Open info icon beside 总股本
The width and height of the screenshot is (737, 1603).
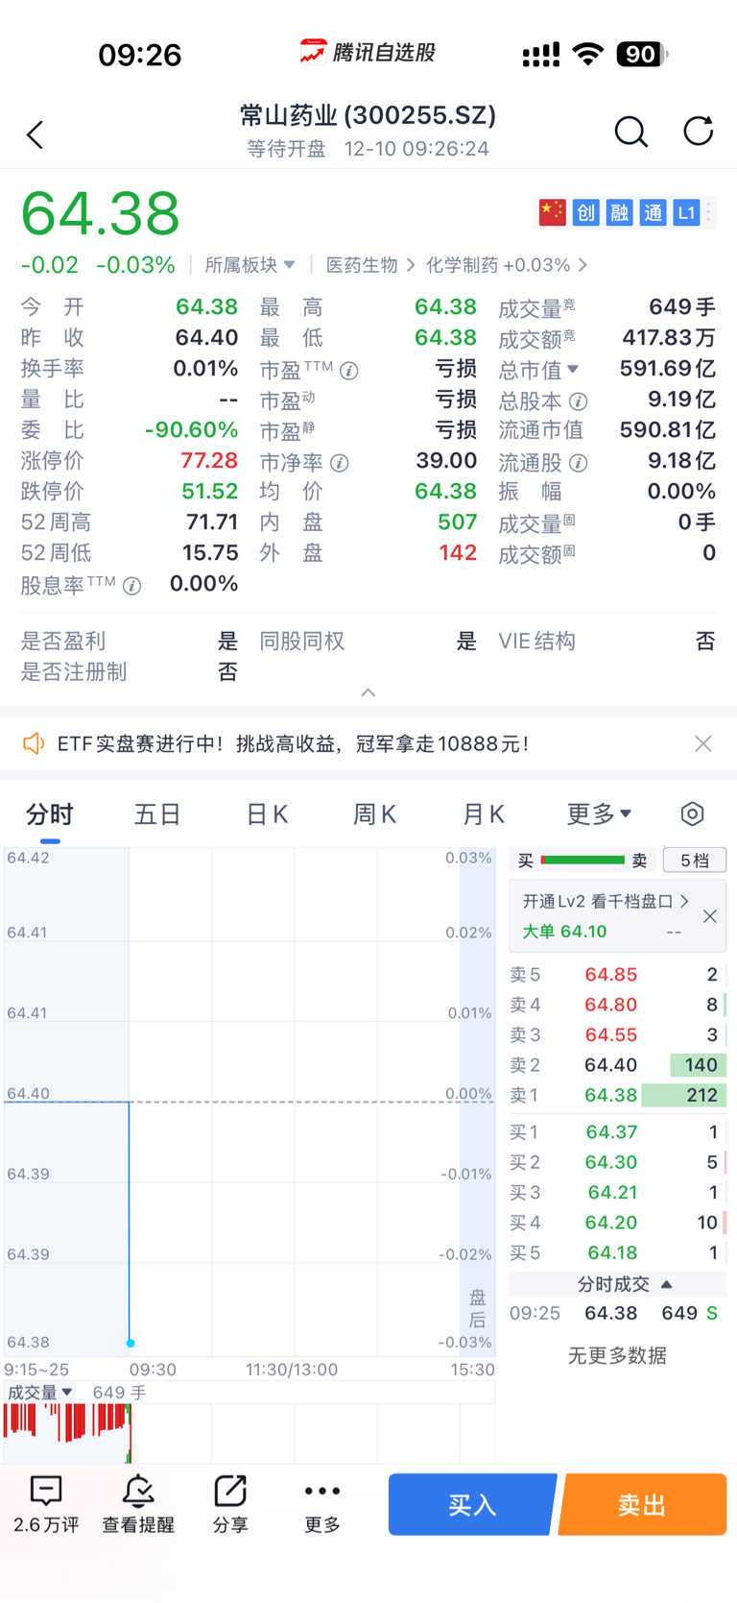point(578,401)
